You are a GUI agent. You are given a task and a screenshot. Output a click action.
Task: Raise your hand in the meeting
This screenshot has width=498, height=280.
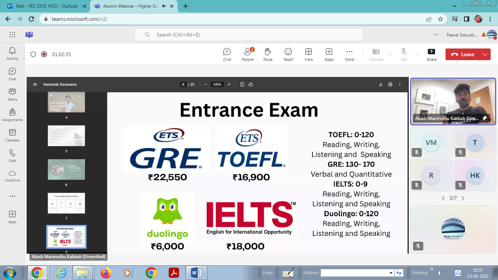pyautogui.click(x=268, y=54)
